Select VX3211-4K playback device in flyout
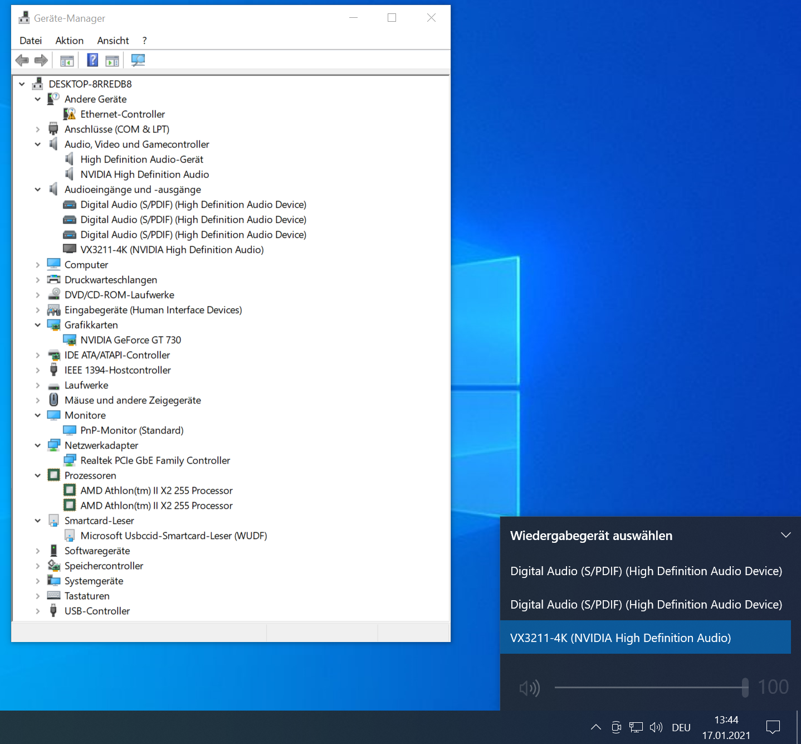Viewport: 801px width, 744px height. coord(646,638)
